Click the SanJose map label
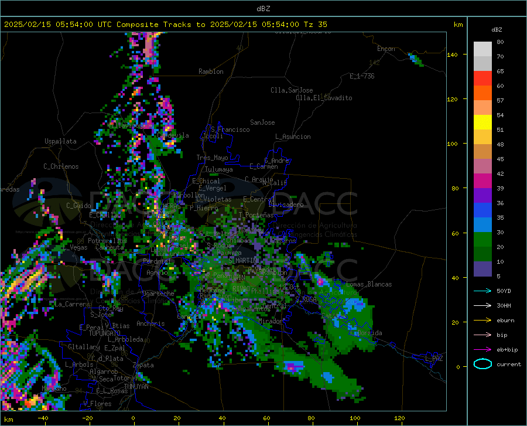The width and height of the screenshot is (527, 426). (x=262, y=122)
